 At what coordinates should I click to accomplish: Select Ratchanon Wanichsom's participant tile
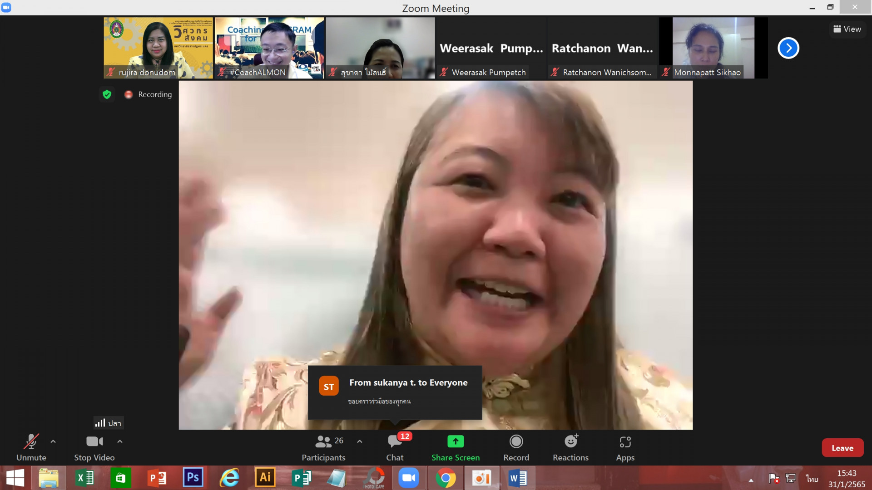[602, 48]
